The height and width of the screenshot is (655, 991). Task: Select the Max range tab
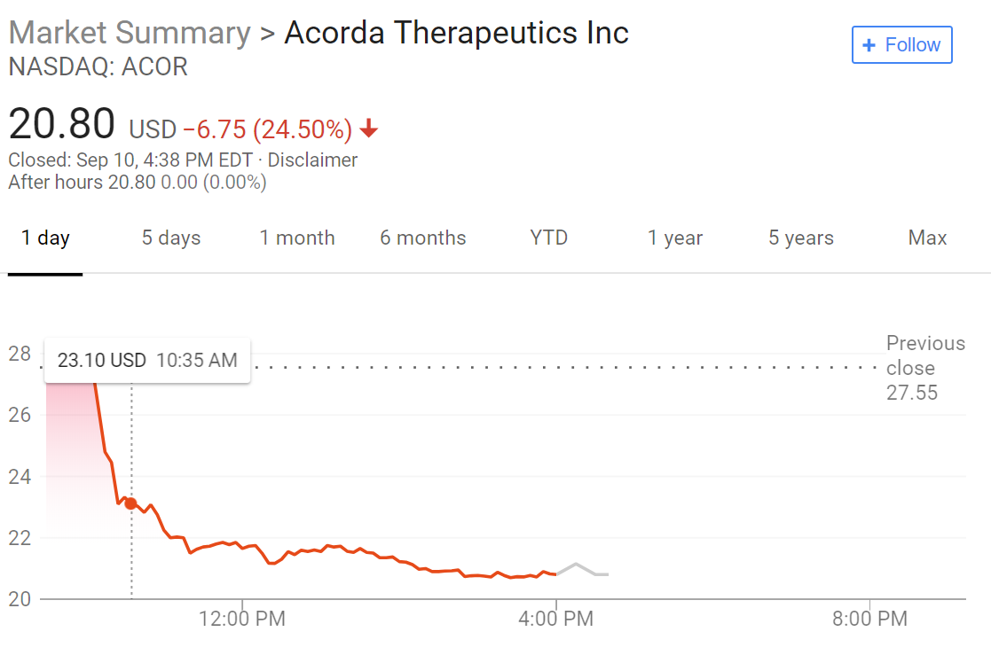[x=927, y=238]
